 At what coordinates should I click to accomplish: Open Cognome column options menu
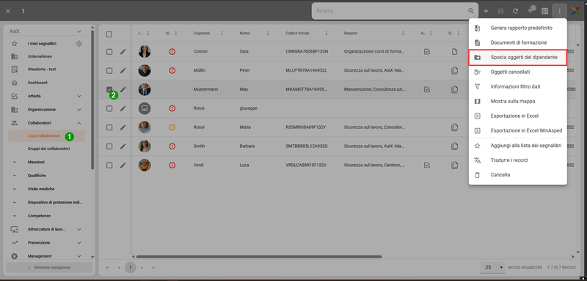click(x=222, y=33)
